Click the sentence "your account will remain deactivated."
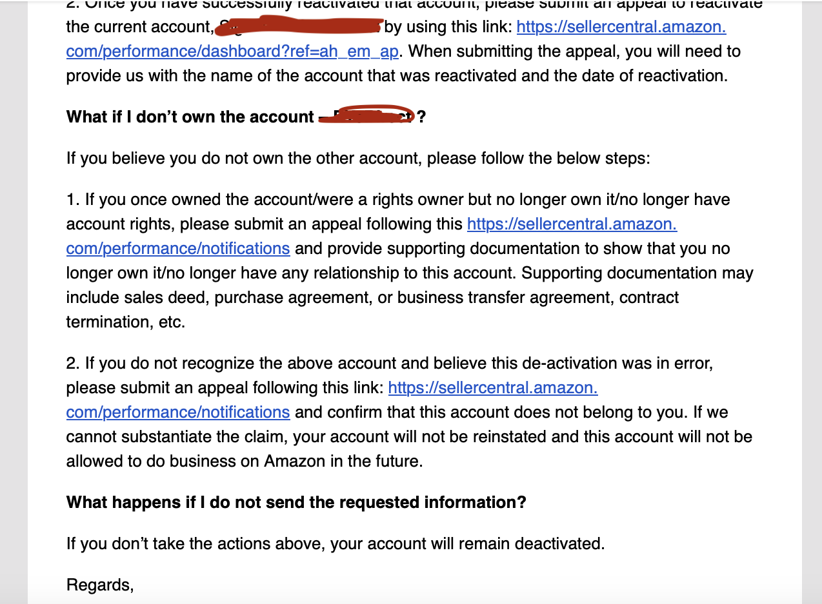Image resolution: width=822 pixels, height=604 pixels. 467,543
